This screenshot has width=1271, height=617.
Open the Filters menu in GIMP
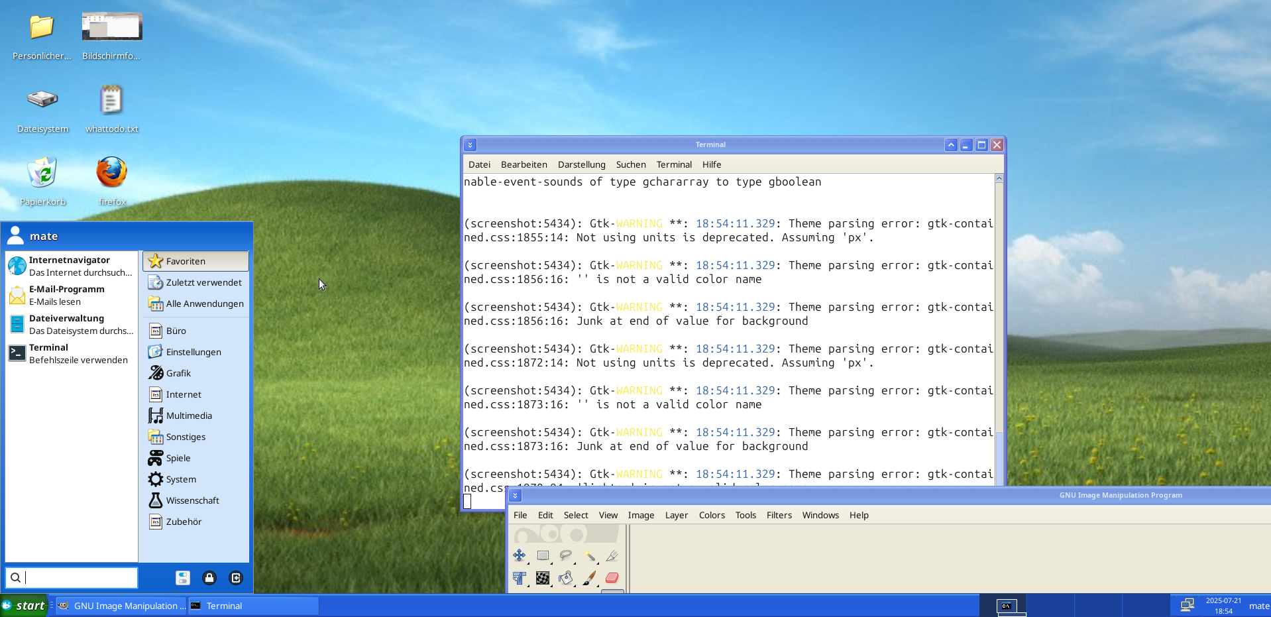779,515
